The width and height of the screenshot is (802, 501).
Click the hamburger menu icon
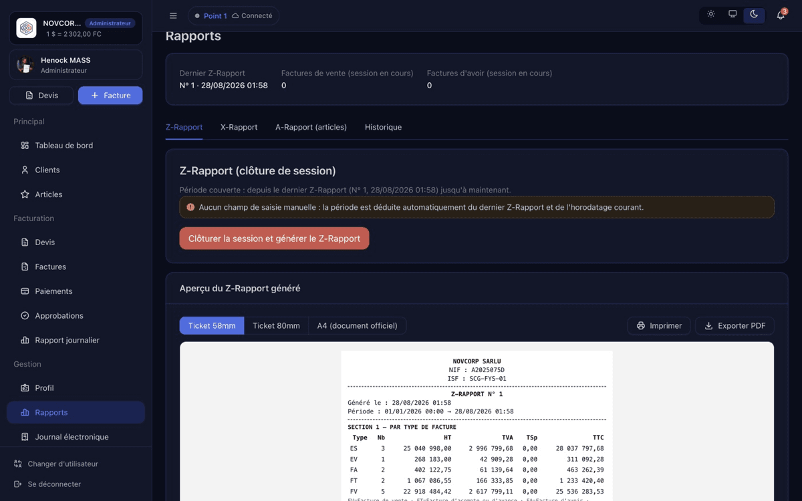[x=173, y=16]
